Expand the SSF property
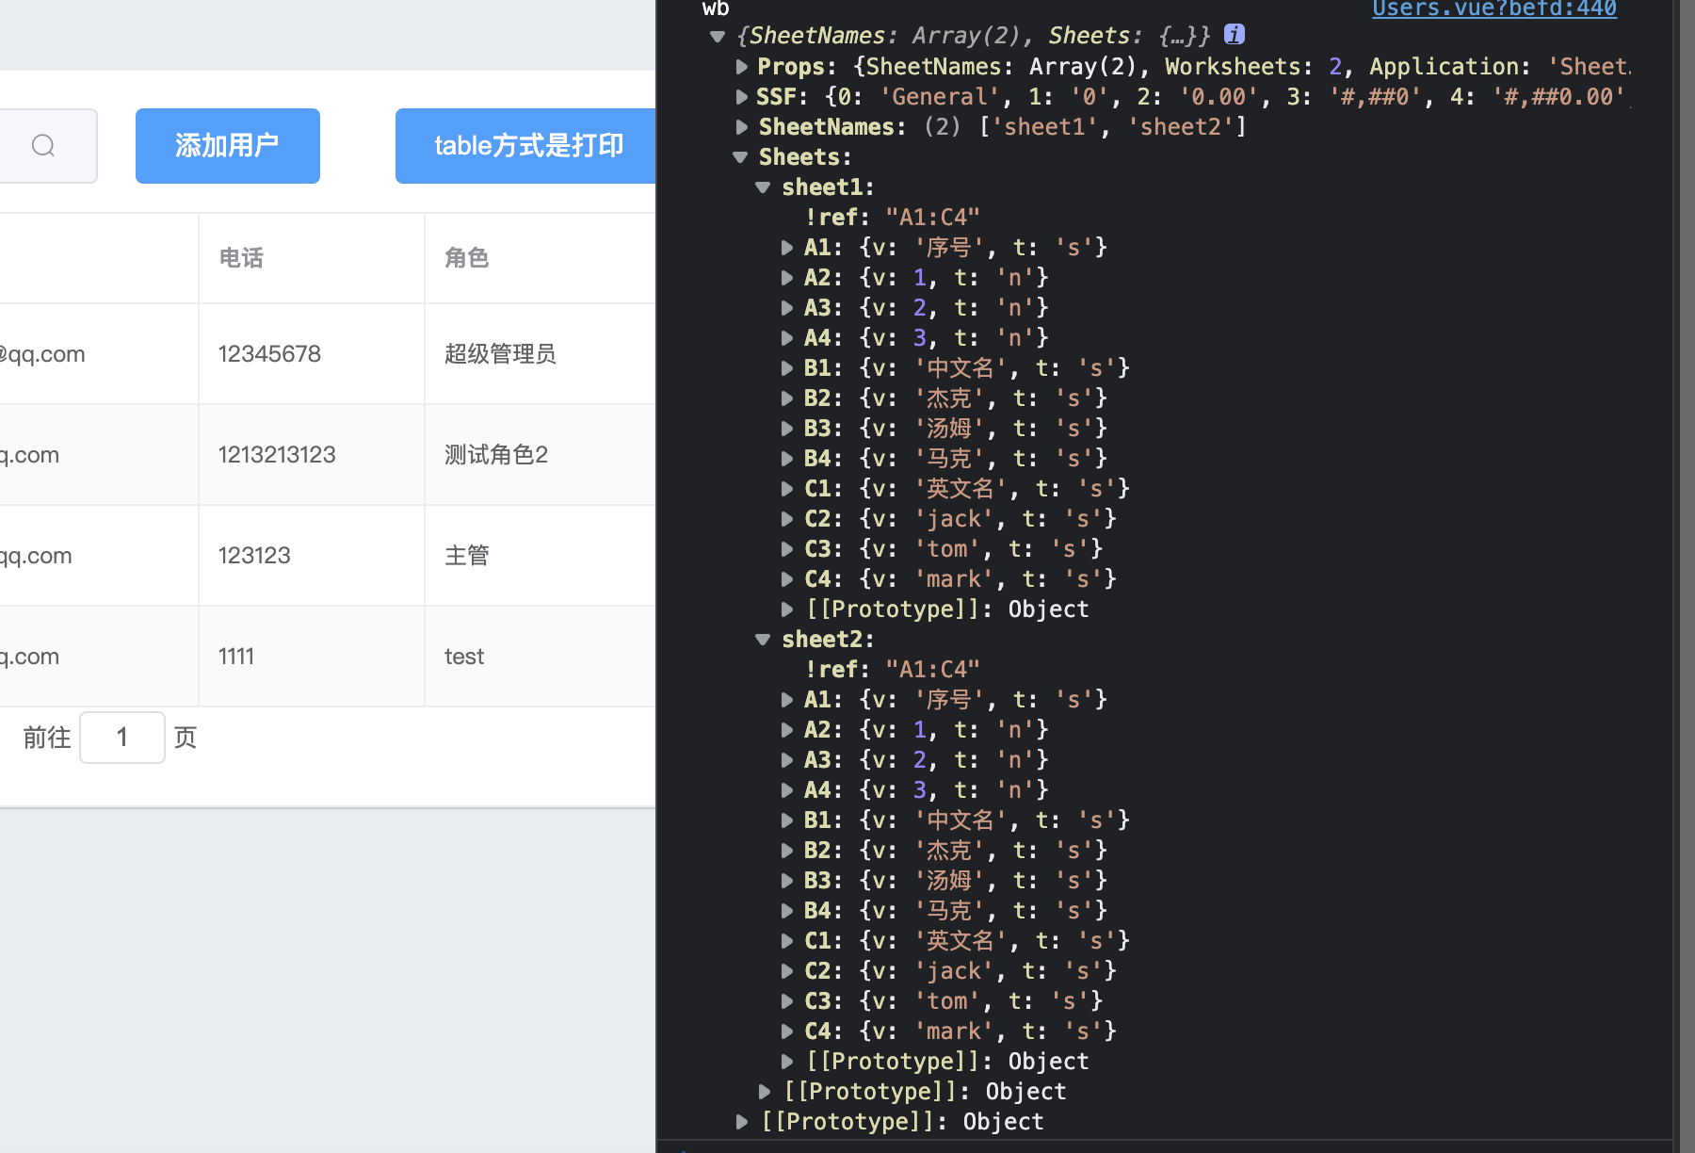 pos(742,97)
